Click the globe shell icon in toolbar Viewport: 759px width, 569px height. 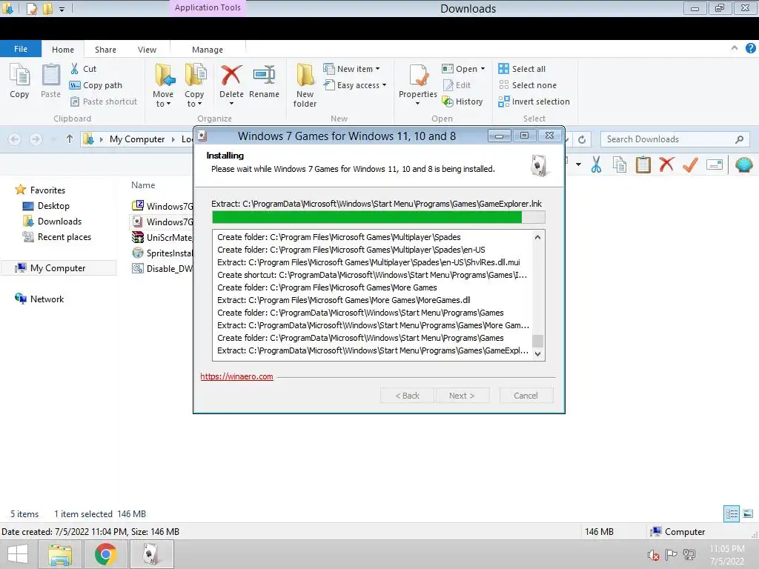point(743,164)
